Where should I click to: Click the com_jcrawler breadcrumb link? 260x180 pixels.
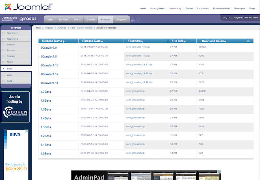pos(86,28)
